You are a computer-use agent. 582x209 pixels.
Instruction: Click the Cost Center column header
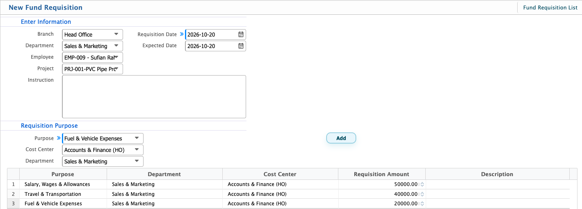click(x=280, y=174)
